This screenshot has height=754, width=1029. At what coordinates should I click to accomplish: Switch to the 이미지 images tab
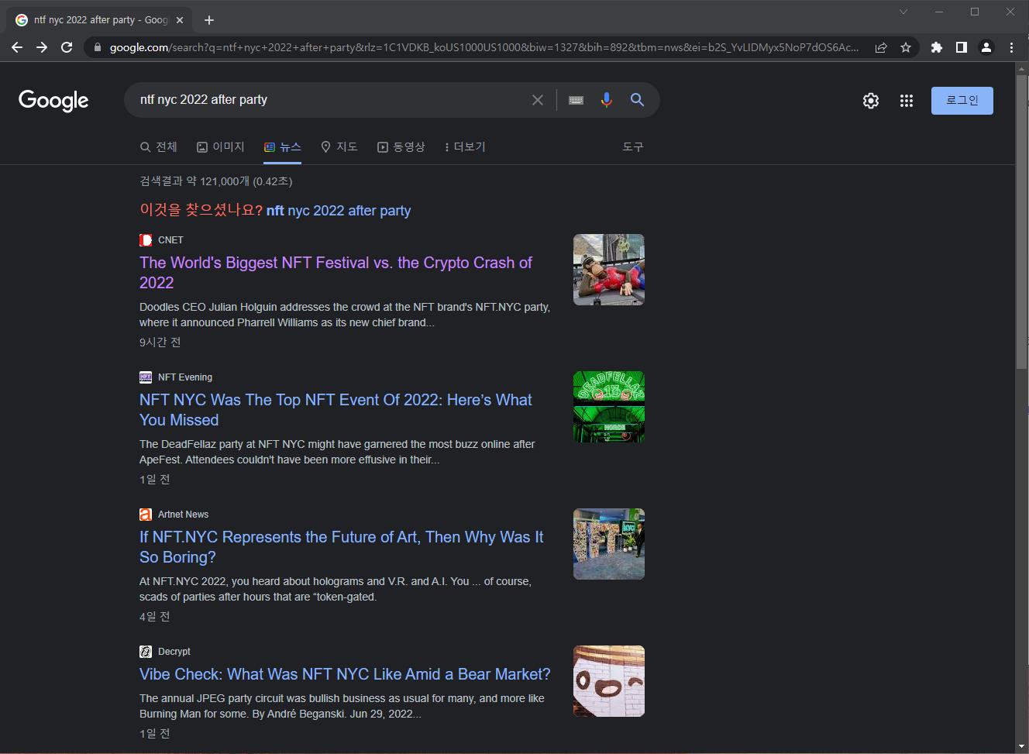click(221, 146)
